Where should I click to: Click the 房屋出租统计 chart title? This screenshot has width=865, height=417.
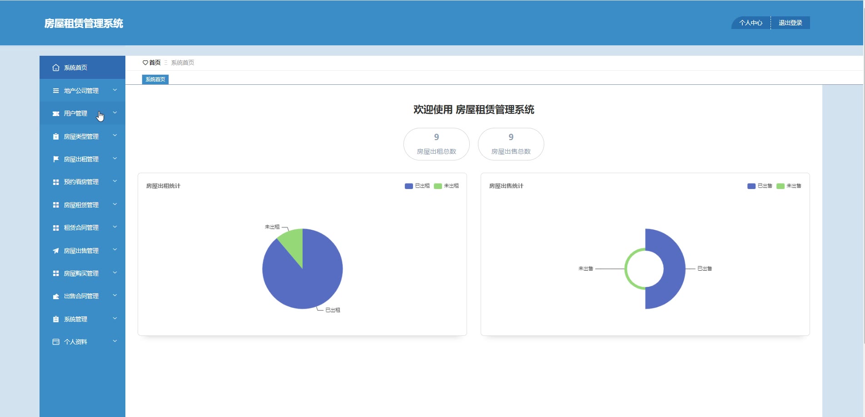pos(163,186)
